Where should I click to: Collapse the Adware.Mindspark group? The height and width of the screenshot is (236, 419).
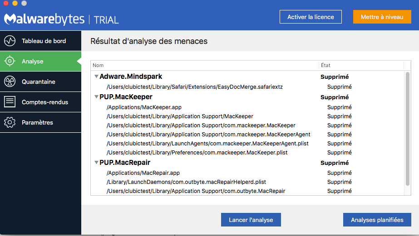click(97, 77)
